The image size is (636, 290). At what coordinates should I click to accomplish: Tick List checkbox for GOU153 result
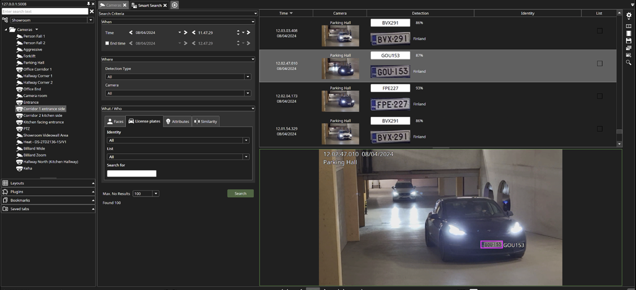(x=599, y=63)
